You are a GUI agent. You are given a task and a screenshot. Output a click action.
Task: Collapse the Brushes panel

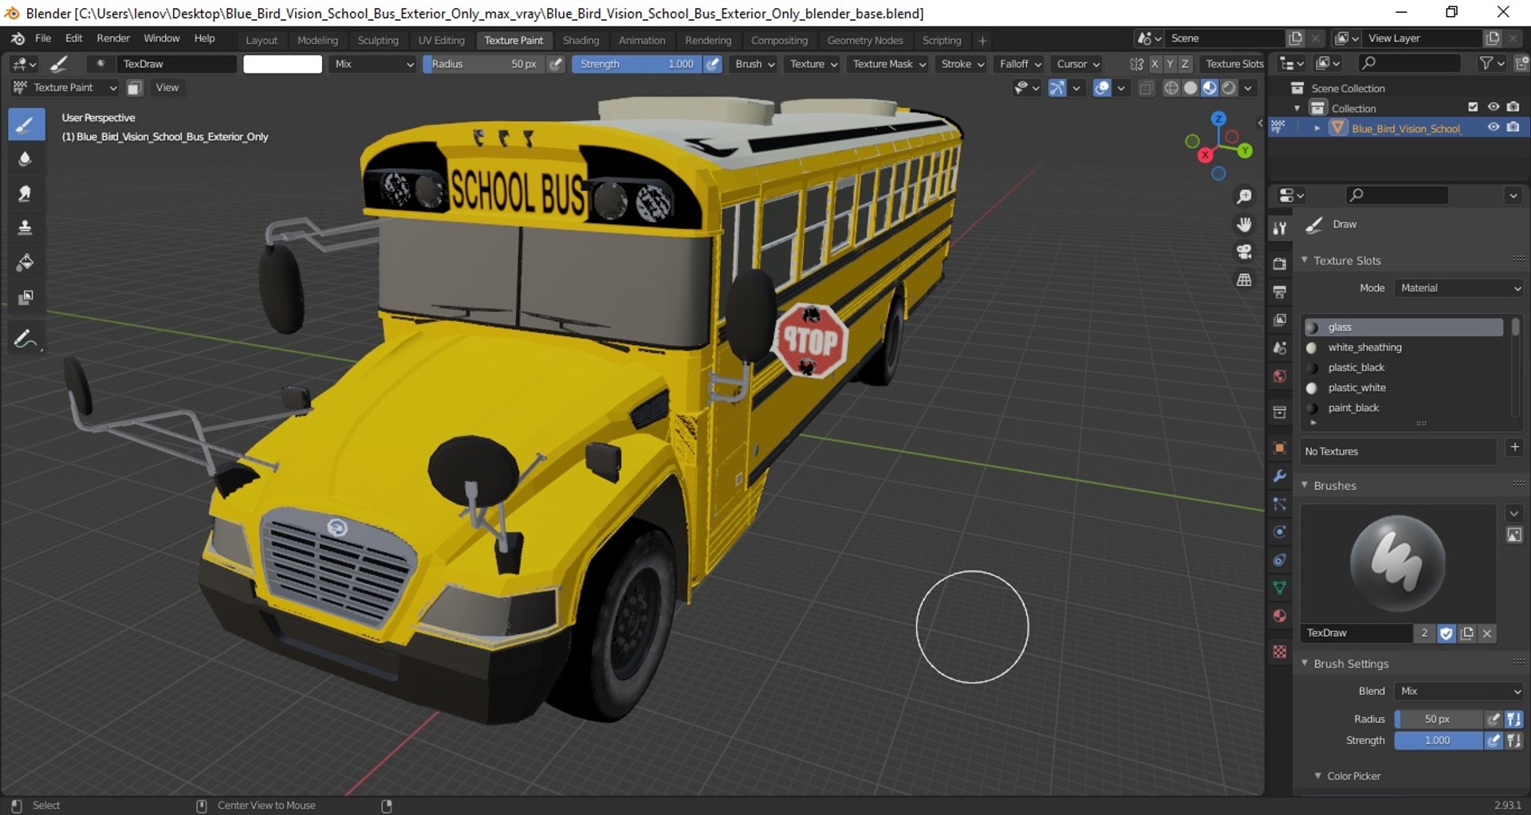click(1305, 485)
